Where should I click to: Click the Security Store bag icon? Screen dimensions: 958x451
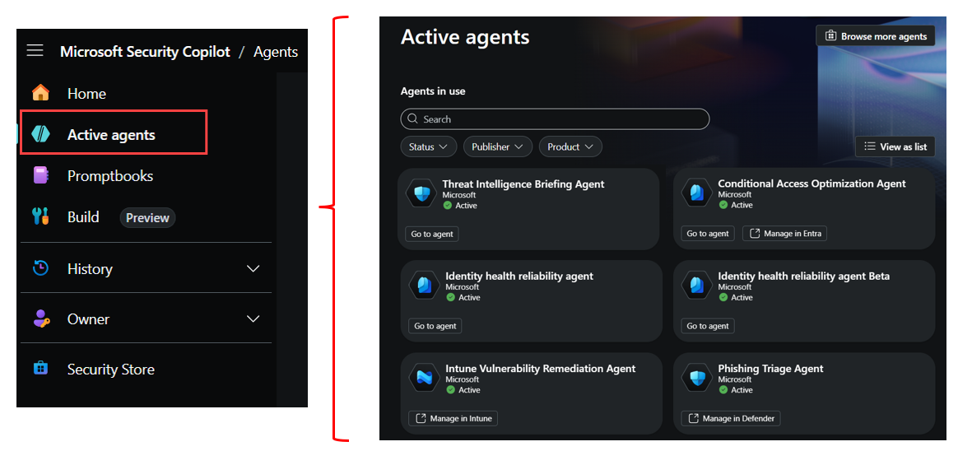(x=40, y=369)
